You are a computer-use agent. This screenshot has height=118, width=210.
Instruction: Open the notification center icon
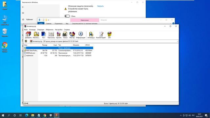(206, 115)
